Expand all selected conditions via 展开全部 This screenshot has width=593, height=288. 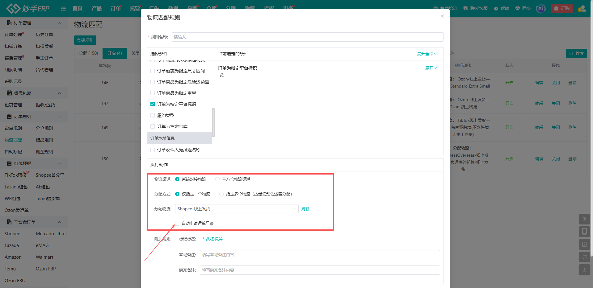tap(427, 54)
